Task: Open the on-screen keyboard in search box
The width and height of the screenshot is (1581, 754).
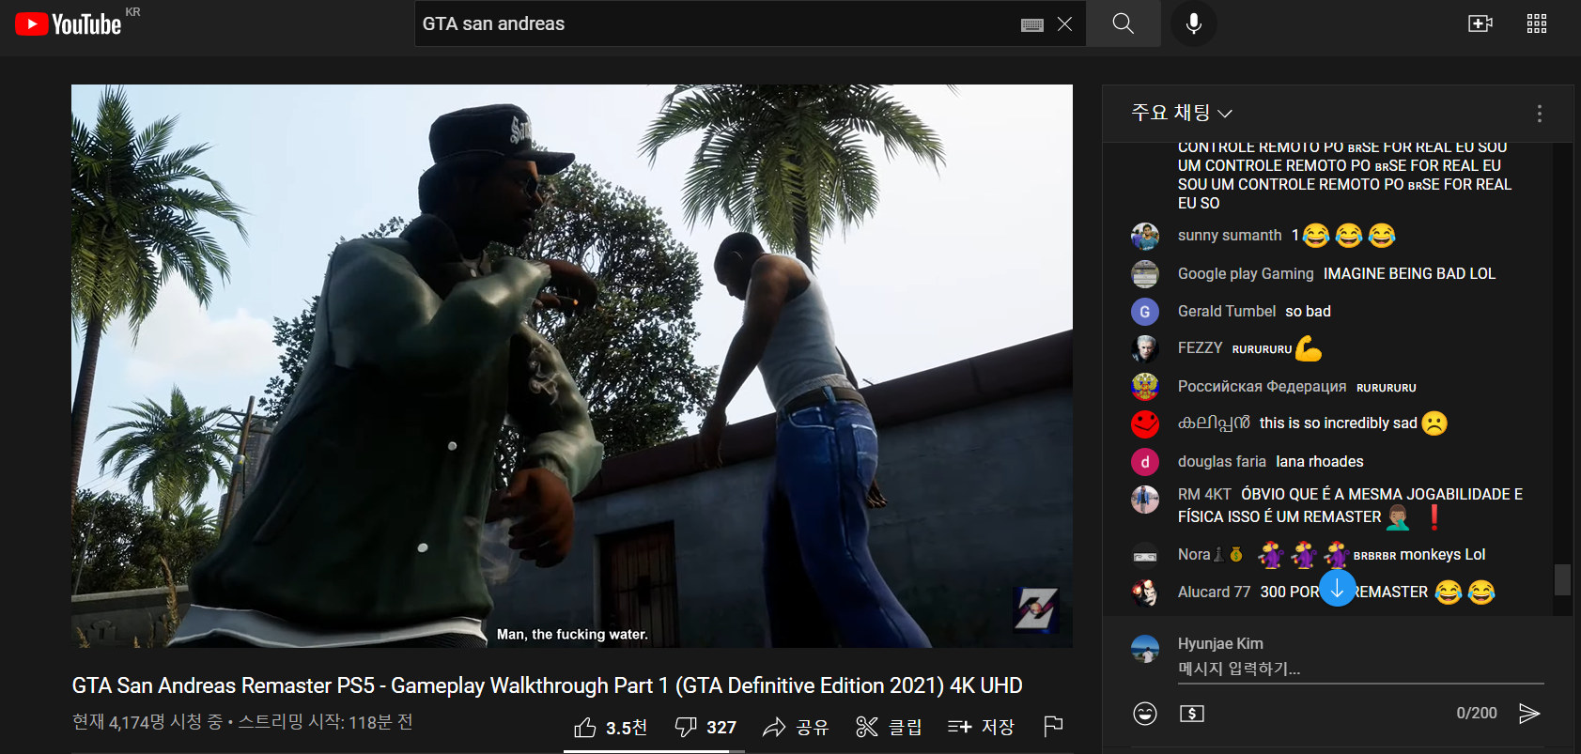Action: click(1032, 24)
